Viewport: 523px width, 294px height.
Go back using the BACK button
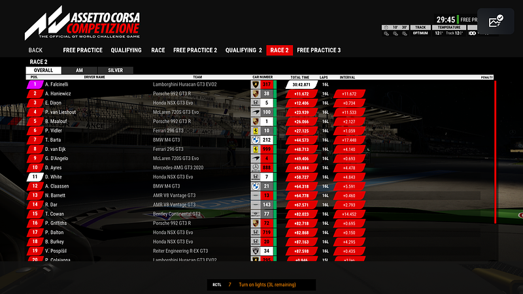[x=35, y=50]
